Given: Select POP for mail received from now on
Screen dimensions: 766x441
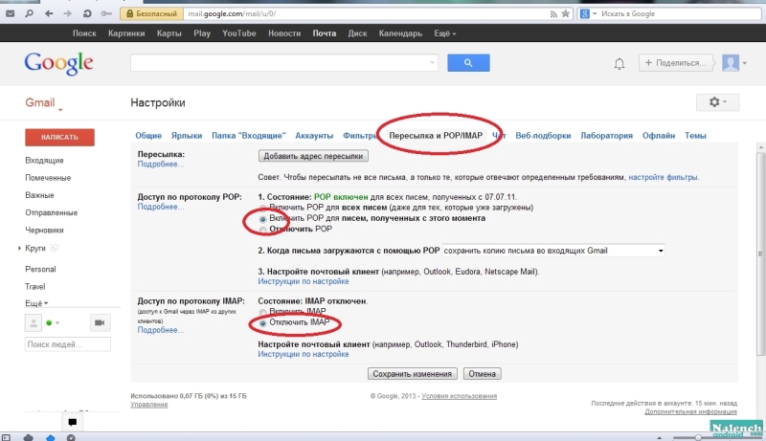Looking at the screenshot, I should (x=262, y=218).
